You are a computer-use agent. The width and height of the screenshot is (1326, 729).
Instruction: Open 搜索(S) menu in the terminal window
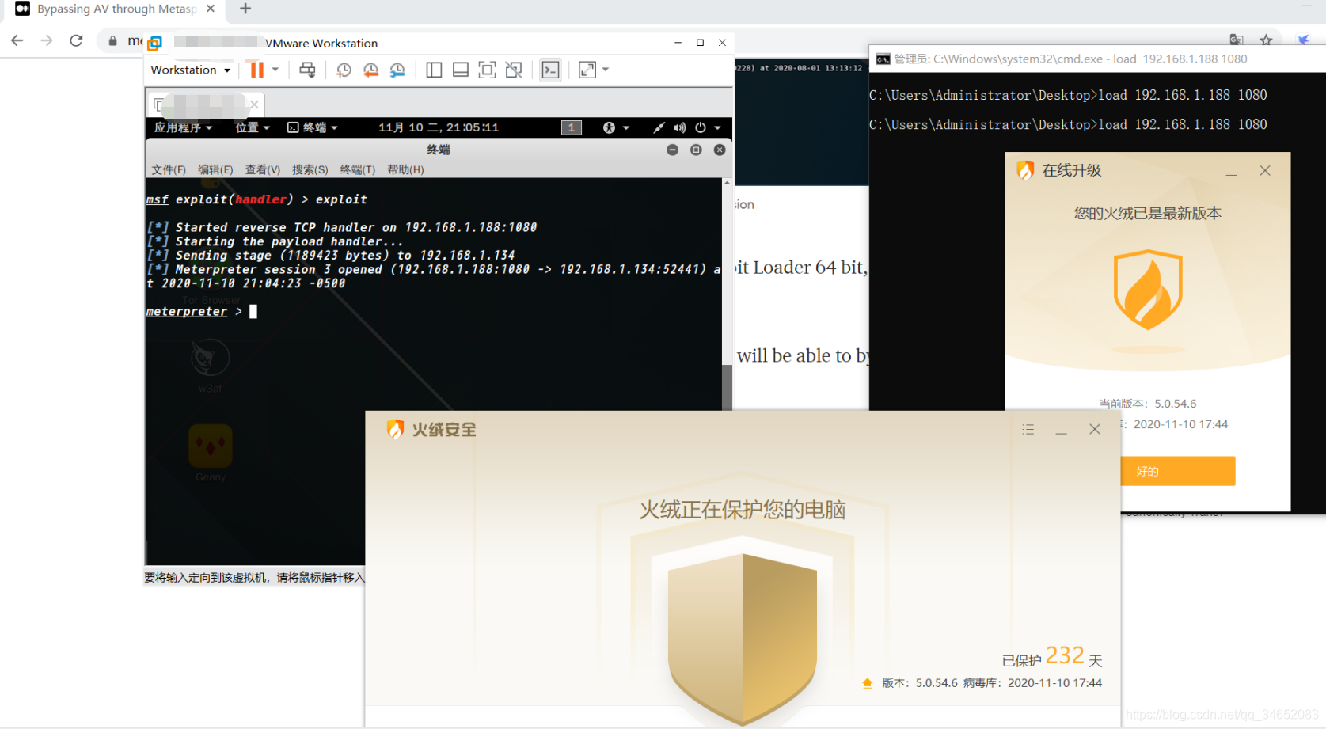[x=310, y=169]
